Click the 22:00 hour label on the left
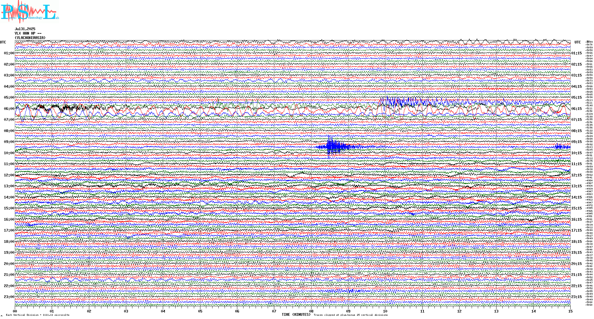 (x=9, y=286)
